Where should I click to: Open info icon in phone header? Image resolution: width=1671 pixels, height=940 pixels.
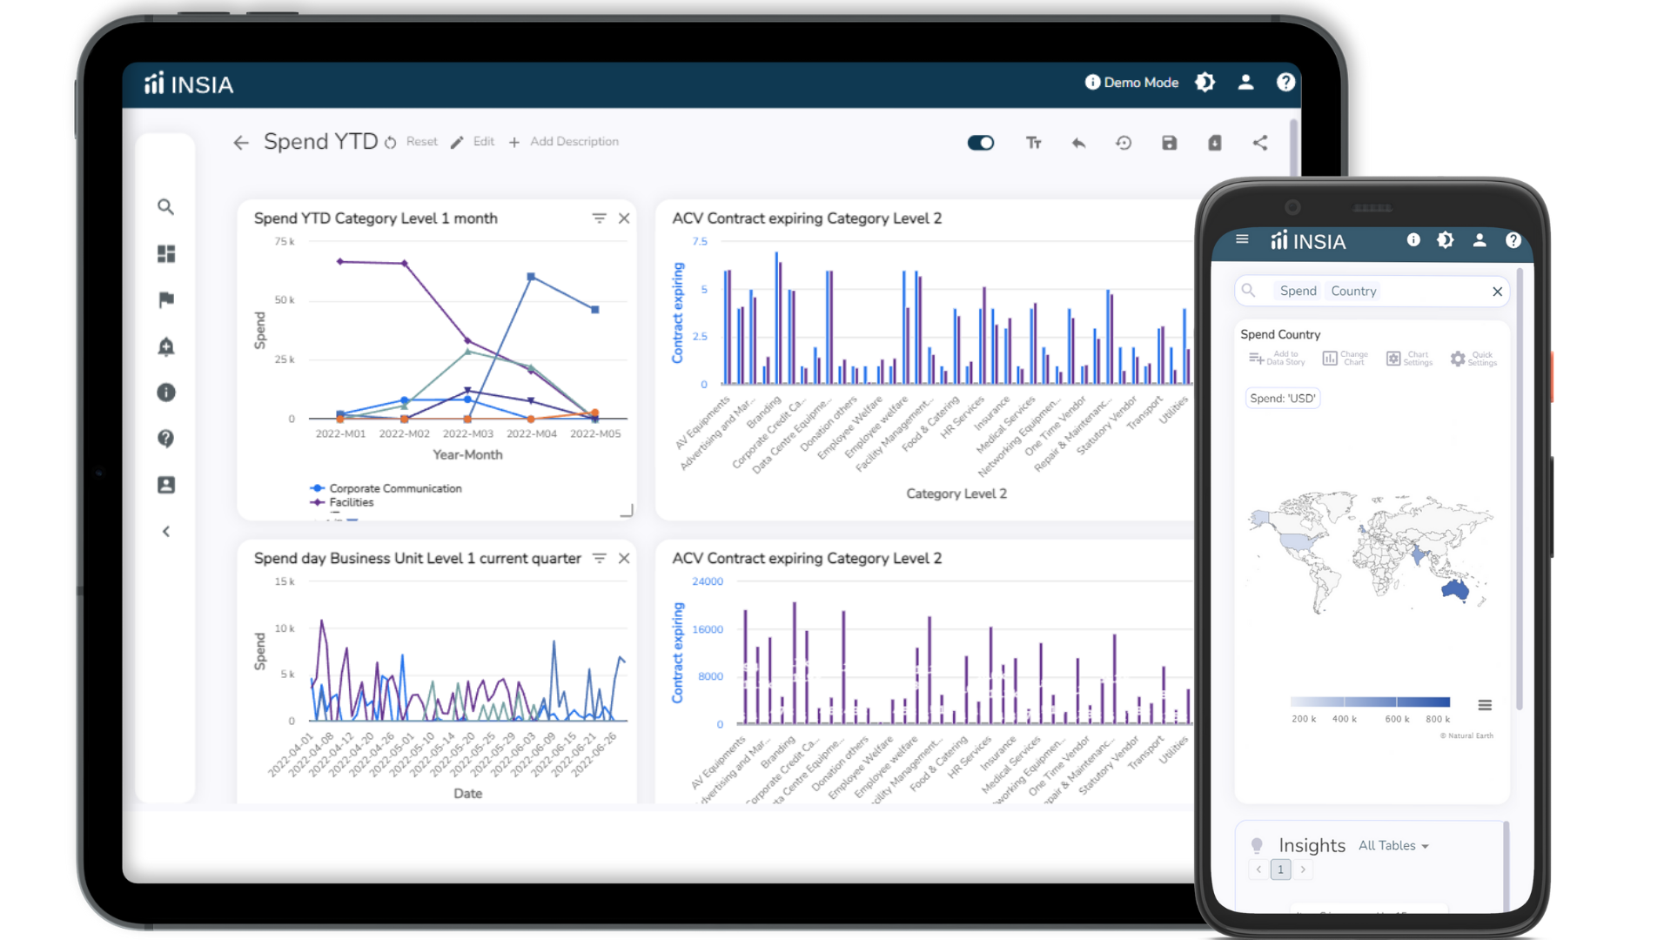click(1413, 239)
